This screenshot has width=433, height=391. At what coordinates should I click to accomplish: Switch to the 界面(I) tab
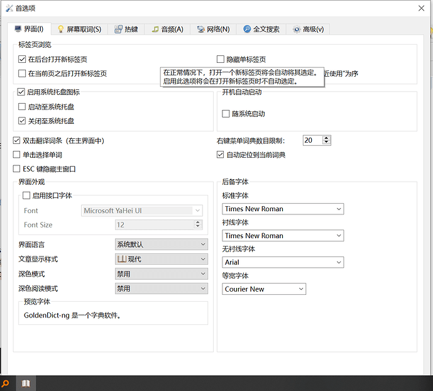pyautogui.click(x=28, y=29)
